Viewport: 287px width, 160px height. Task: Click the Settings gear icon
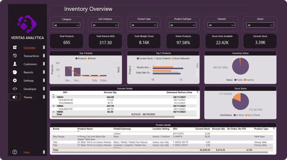(x=15, y=81)
